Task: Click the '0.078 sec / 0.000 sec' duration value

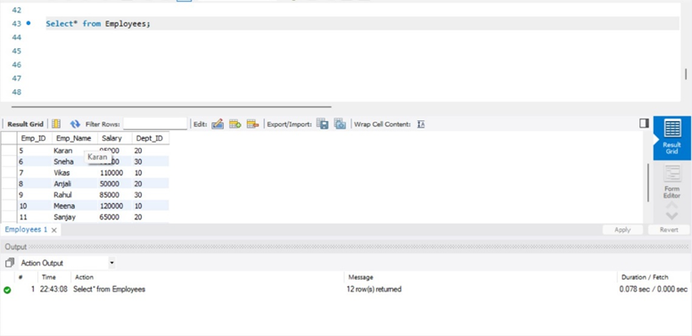Action: 654,290
